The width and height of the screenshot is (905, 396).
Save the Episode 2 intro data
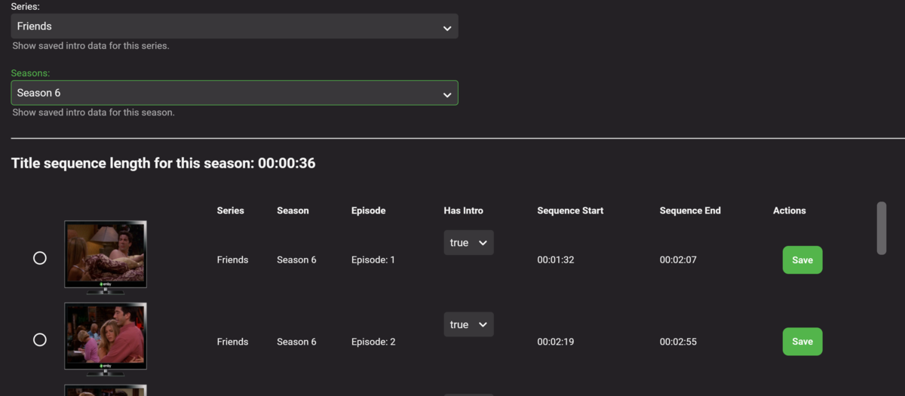[802, 341]
